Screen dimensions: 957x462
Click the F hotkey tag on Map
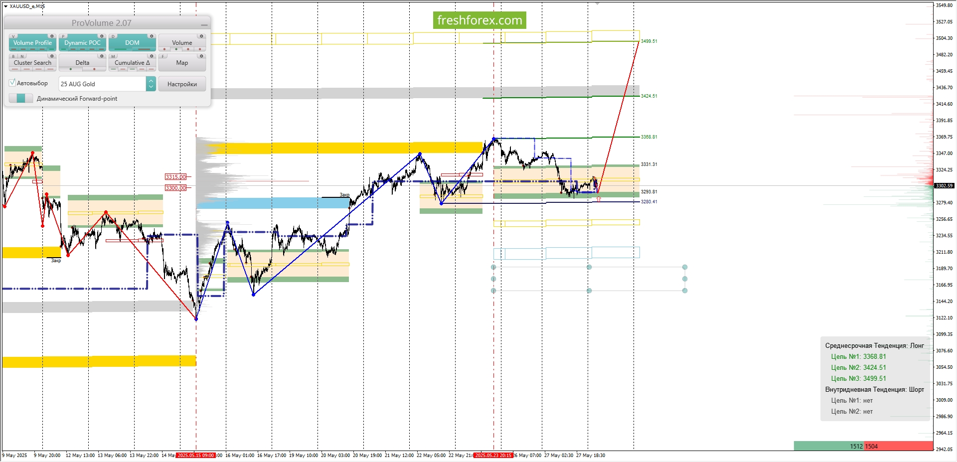tap(163, 56)
